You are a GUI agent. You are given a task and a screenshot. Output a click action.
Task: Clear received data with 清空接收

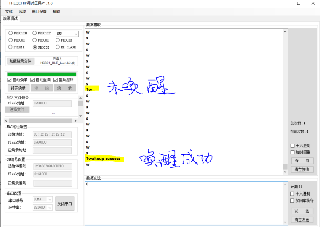(302, 170)
